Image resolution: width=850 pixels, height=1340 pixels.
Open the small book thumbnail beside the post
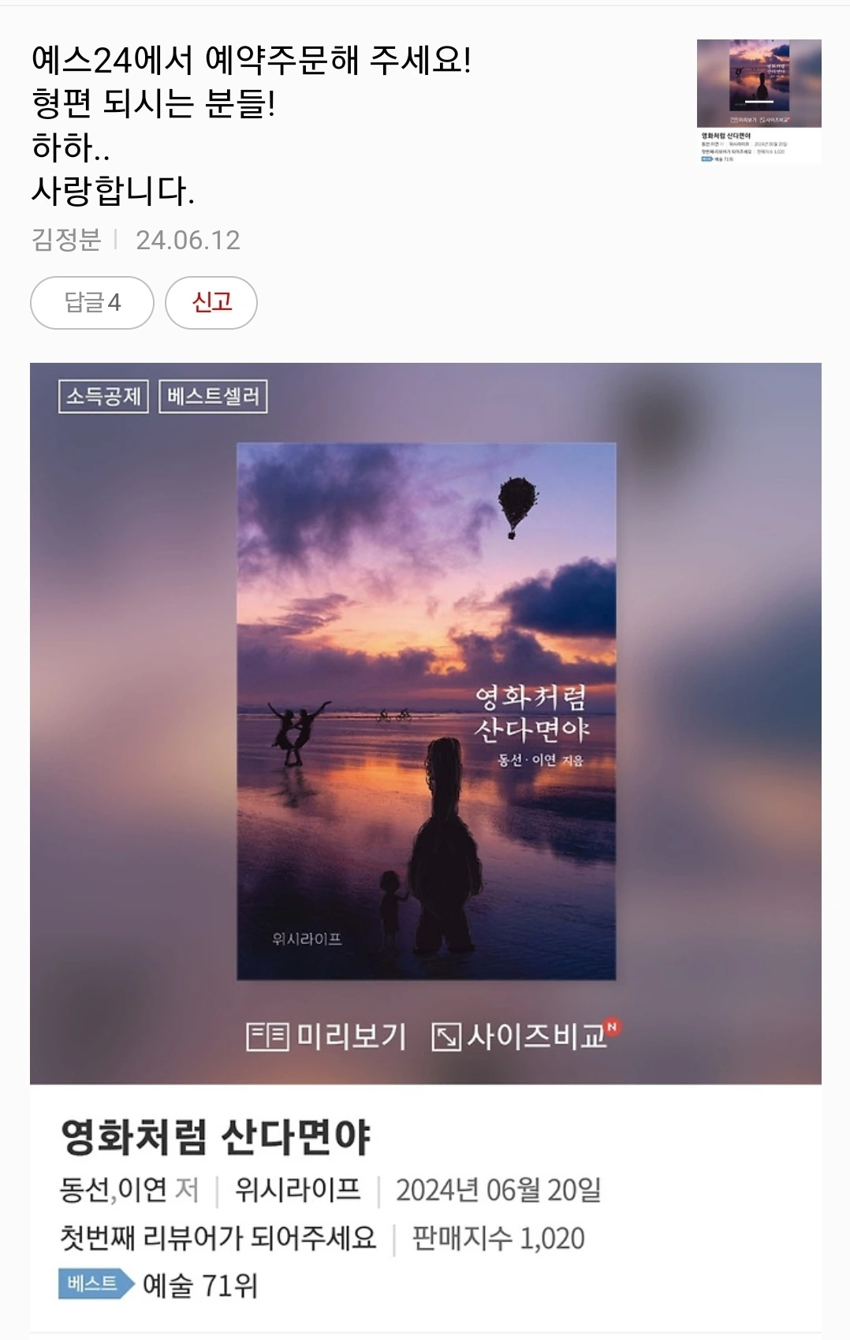(759, 102)
